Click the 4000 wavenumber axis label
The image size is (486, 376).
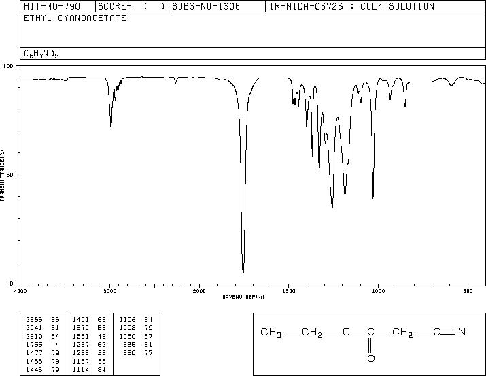point(20,291)
